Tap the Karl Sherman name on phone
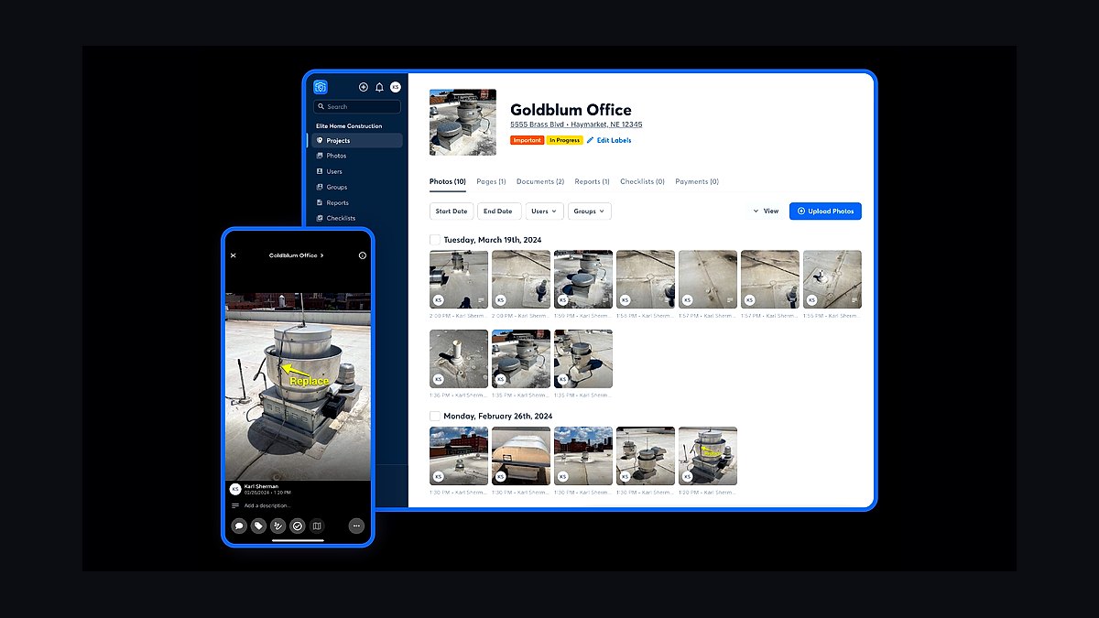Viewport: 1099px width, 618px height. point(260,486)
